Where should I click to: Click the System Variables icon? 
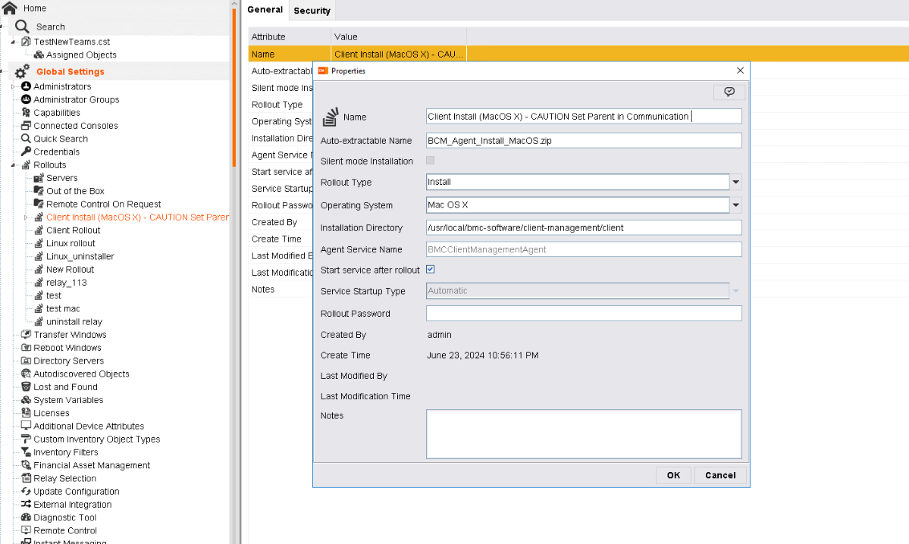coord(26,400)
